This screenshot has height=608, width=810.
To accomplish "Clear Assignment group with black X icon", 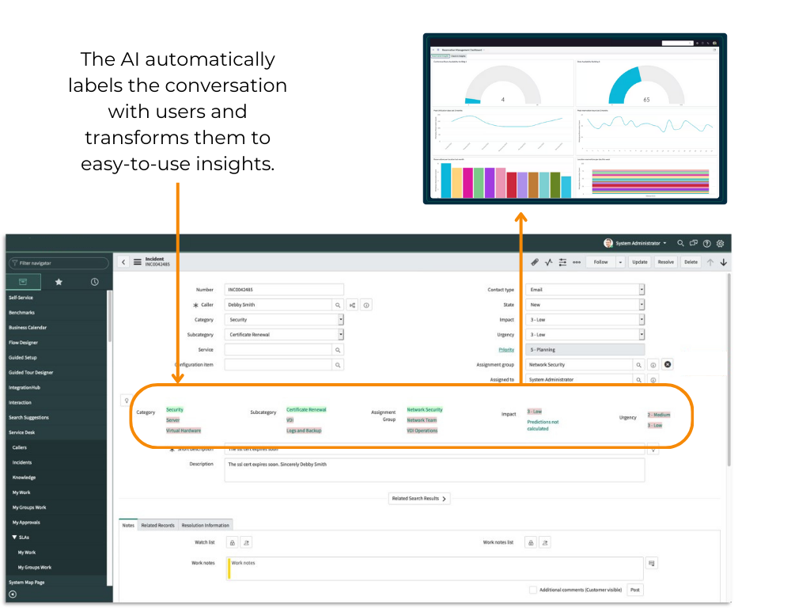I will point(668,364).
